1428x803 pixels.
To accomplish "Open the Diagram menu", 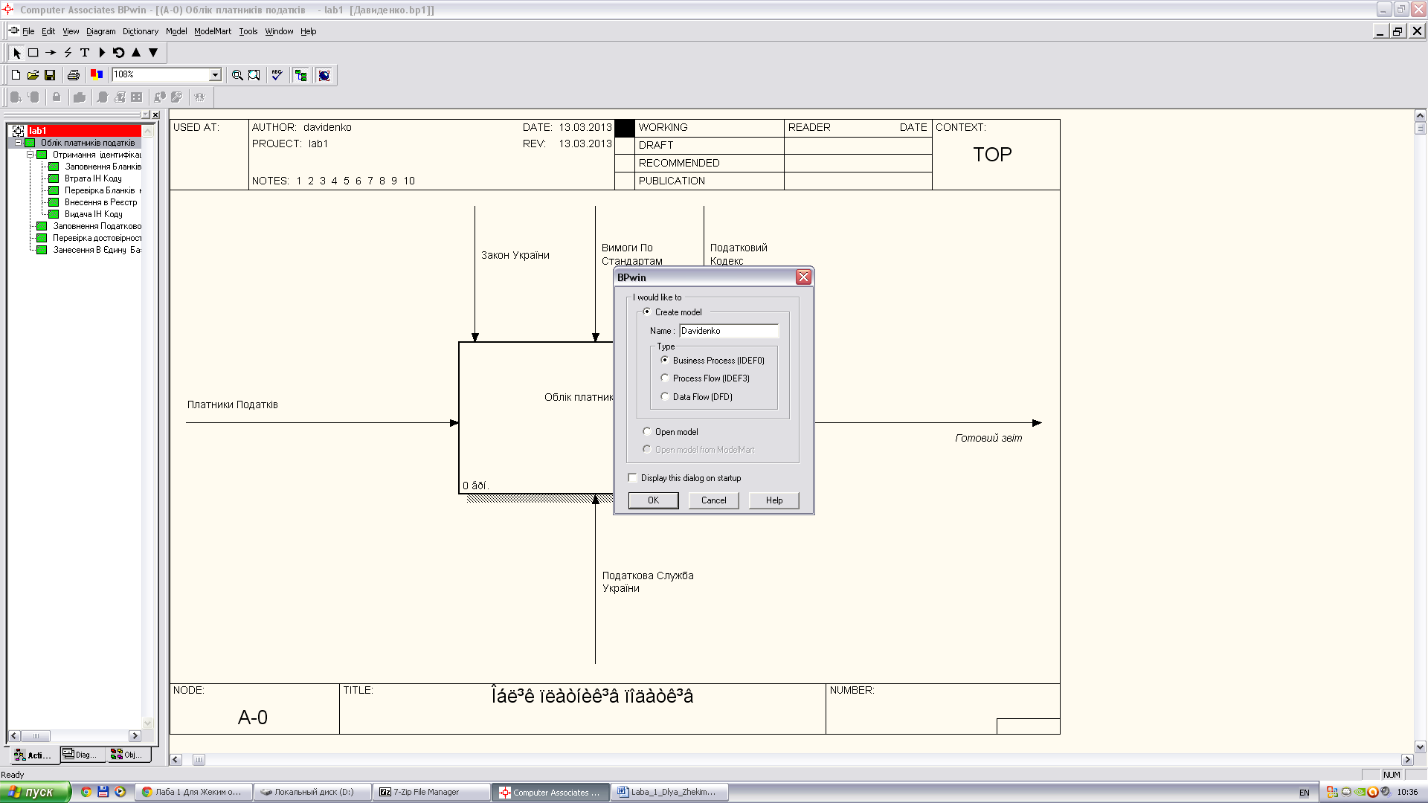I will [100, 31].
